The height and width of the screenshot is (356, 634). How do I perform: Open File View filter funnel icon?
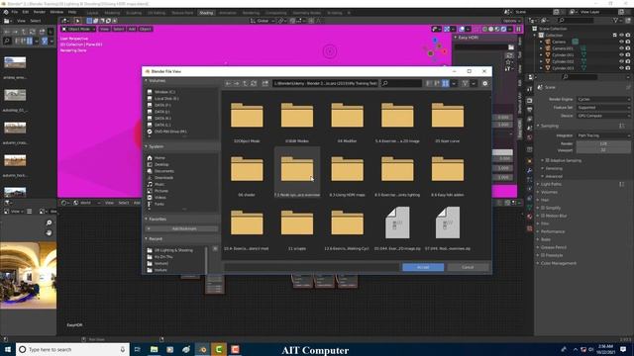point(465,83)
